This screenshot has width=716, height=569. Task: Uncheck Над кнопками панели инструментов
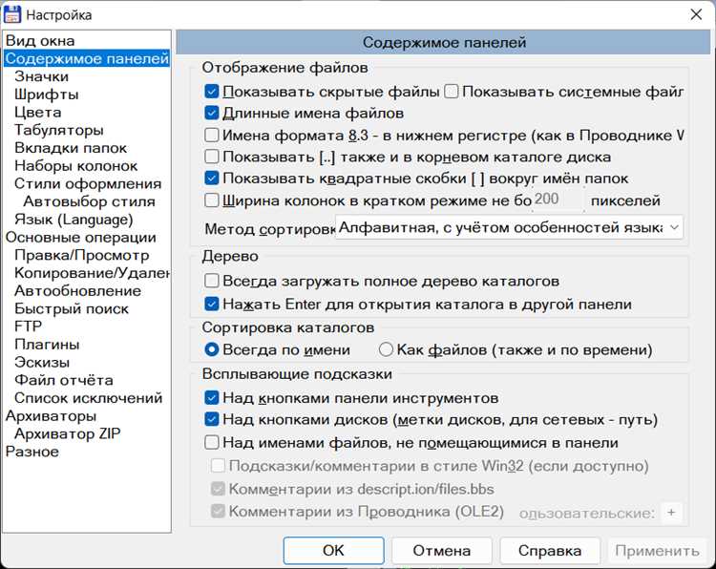pos(211,398)
